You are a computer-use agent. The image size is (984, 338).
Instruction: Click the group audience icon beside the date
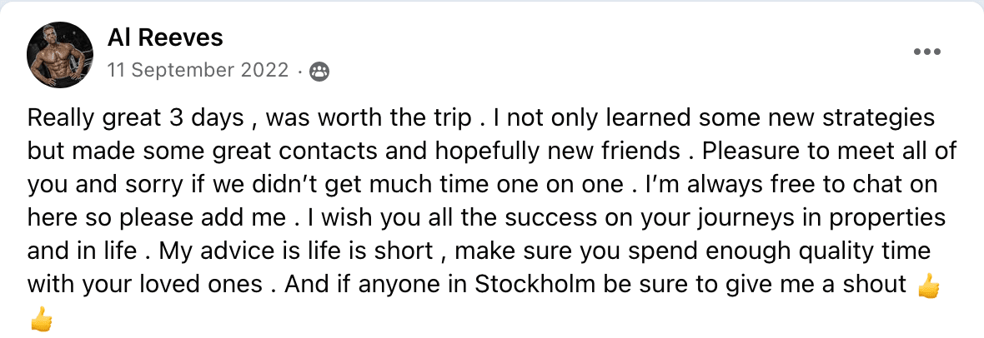[320, 72]
